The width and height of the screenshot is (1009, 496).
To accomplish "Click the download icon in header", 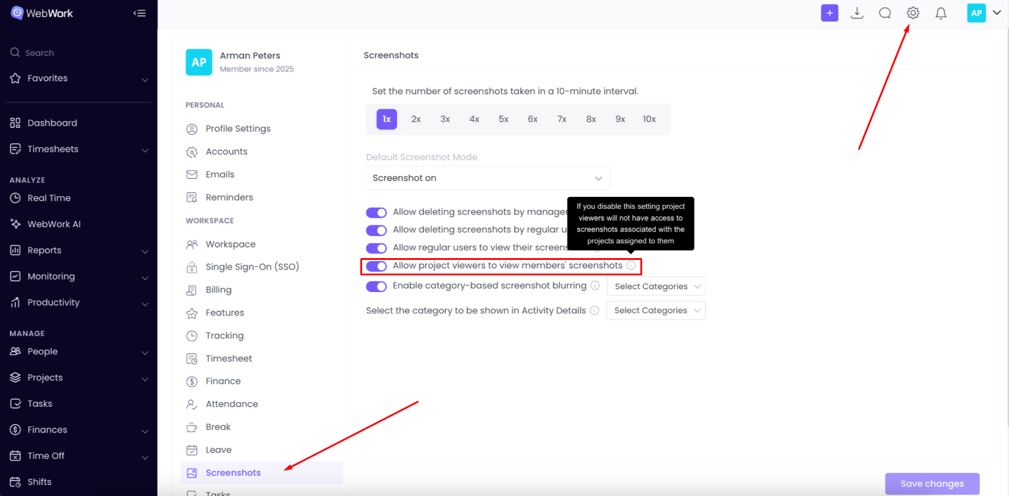I will (x=857, y=13).
